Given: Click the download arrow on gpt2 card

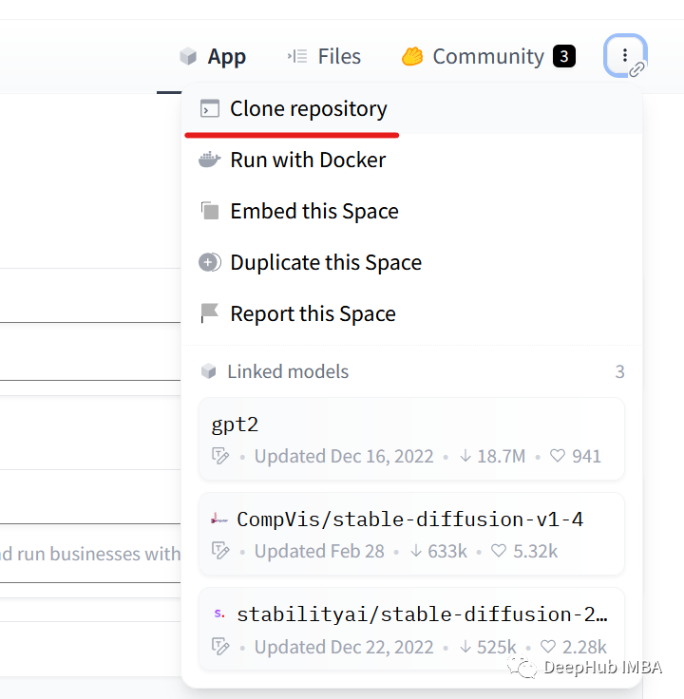Looking at the screenshot, I should coord(465,456).
